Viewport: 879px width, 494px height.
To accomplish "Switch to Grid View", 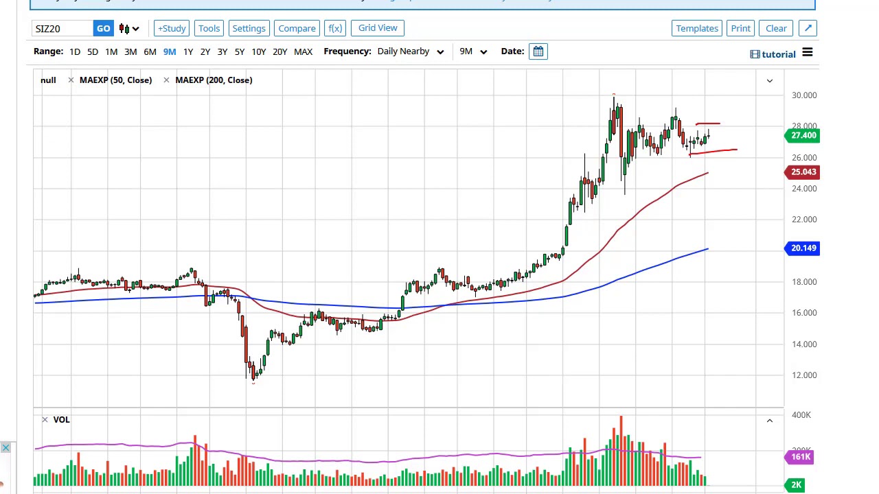I will click(378, 28).
